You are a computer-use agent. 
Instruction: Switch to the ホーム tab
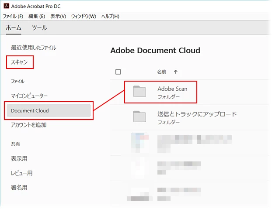[x=14, y=27]
